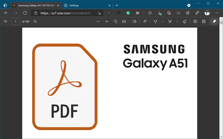223x139 pixels.
Task: Open the Grammarly extension
Action: tap(128, 13)
